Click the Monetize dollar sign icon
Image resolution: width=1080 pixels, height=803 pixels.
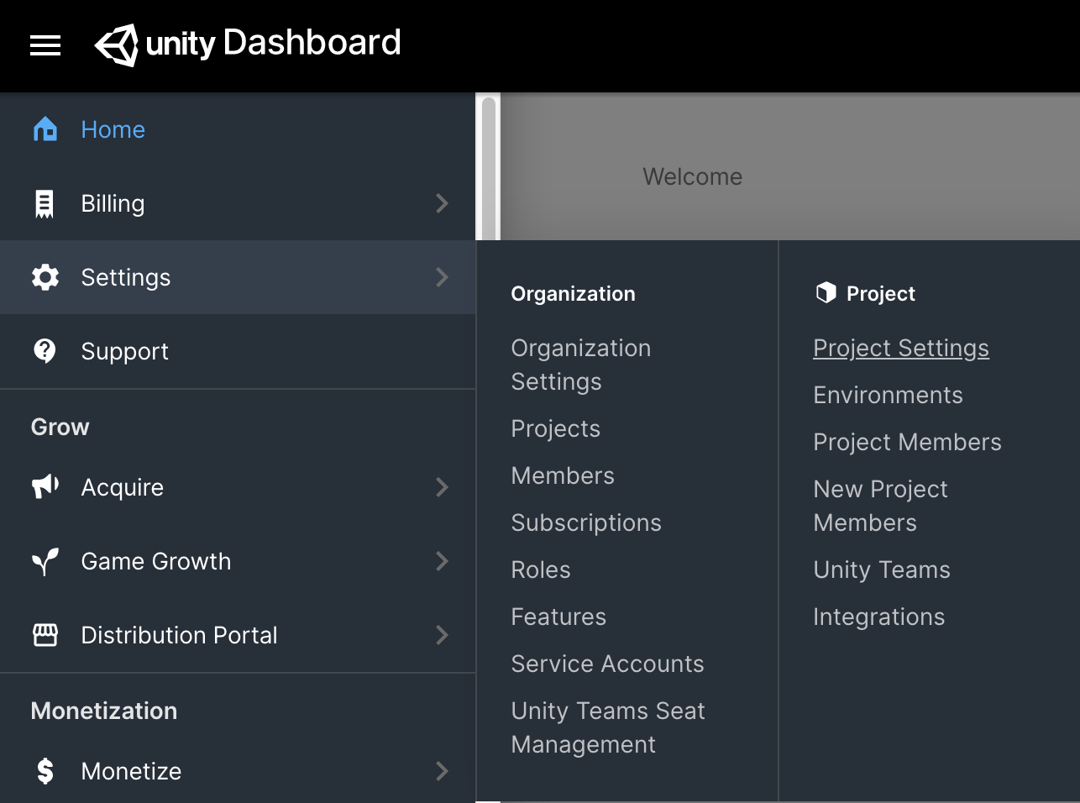(x=45, y=771)
